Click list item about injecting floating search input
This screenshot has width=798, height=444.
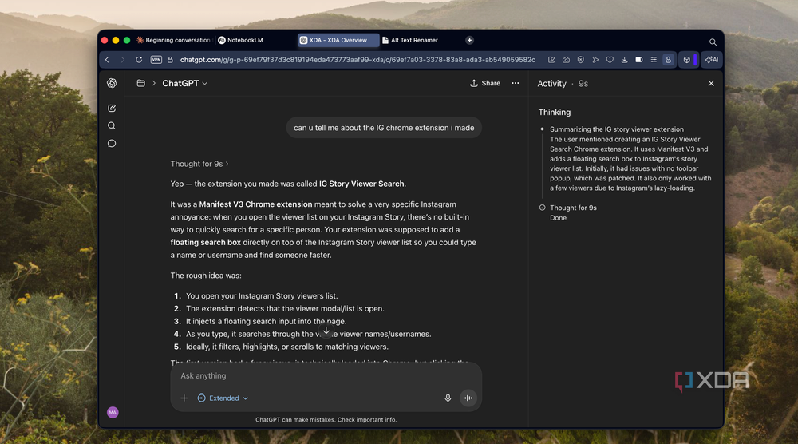pos(266,321)
